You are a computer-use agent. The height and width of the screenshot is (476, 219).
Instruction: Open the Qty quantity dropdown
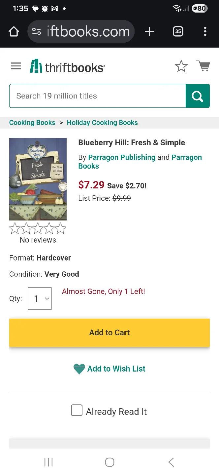click(40, 298)
